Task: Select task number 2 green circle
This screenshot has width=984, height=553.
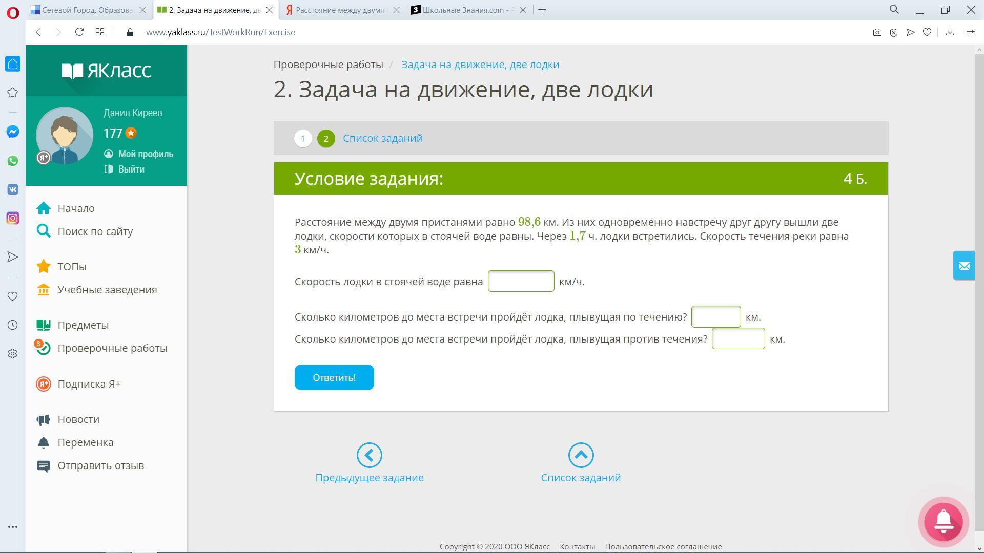Action: 326,139
